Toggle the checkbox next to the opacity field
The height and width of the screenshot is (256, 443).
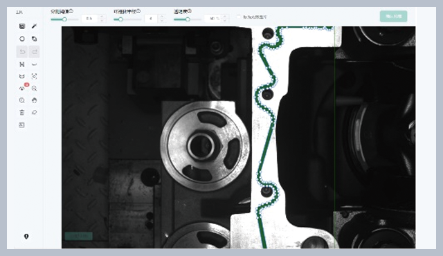pyautogui.click(x=238, y=17)
